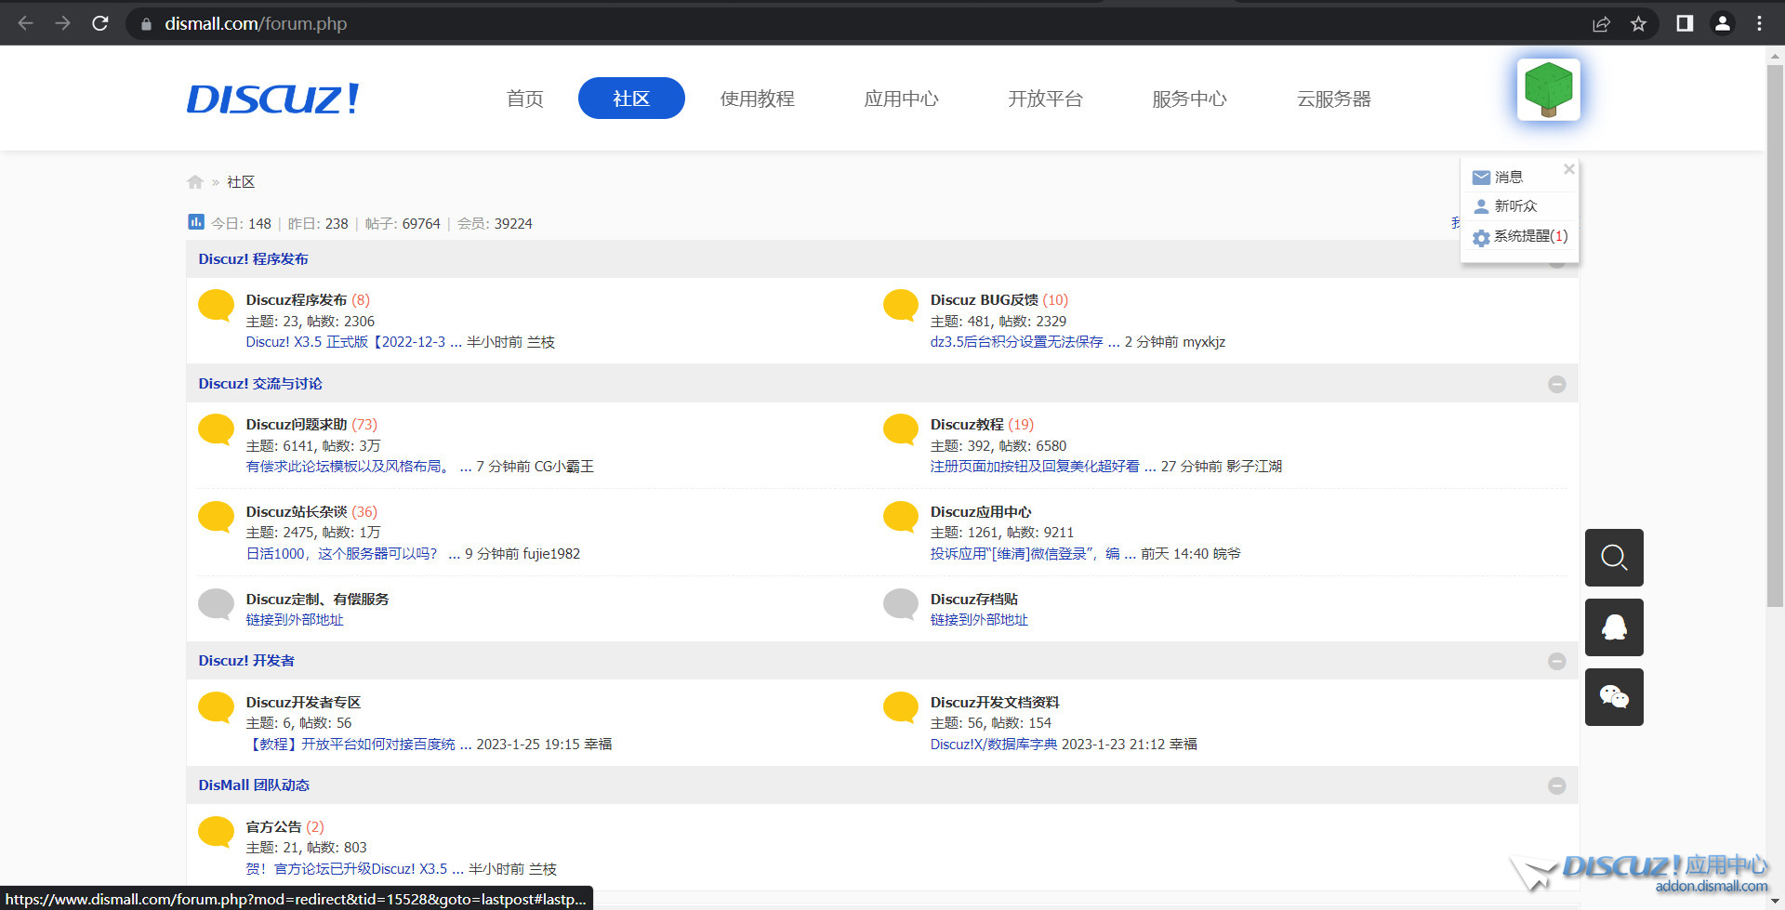Collapse the Discuz! 开发者 section
The height and width of the screenshot is (910, 1785).
coord(1557,661)
